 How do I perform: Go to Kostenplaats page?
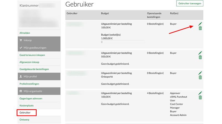pos(26,105)
